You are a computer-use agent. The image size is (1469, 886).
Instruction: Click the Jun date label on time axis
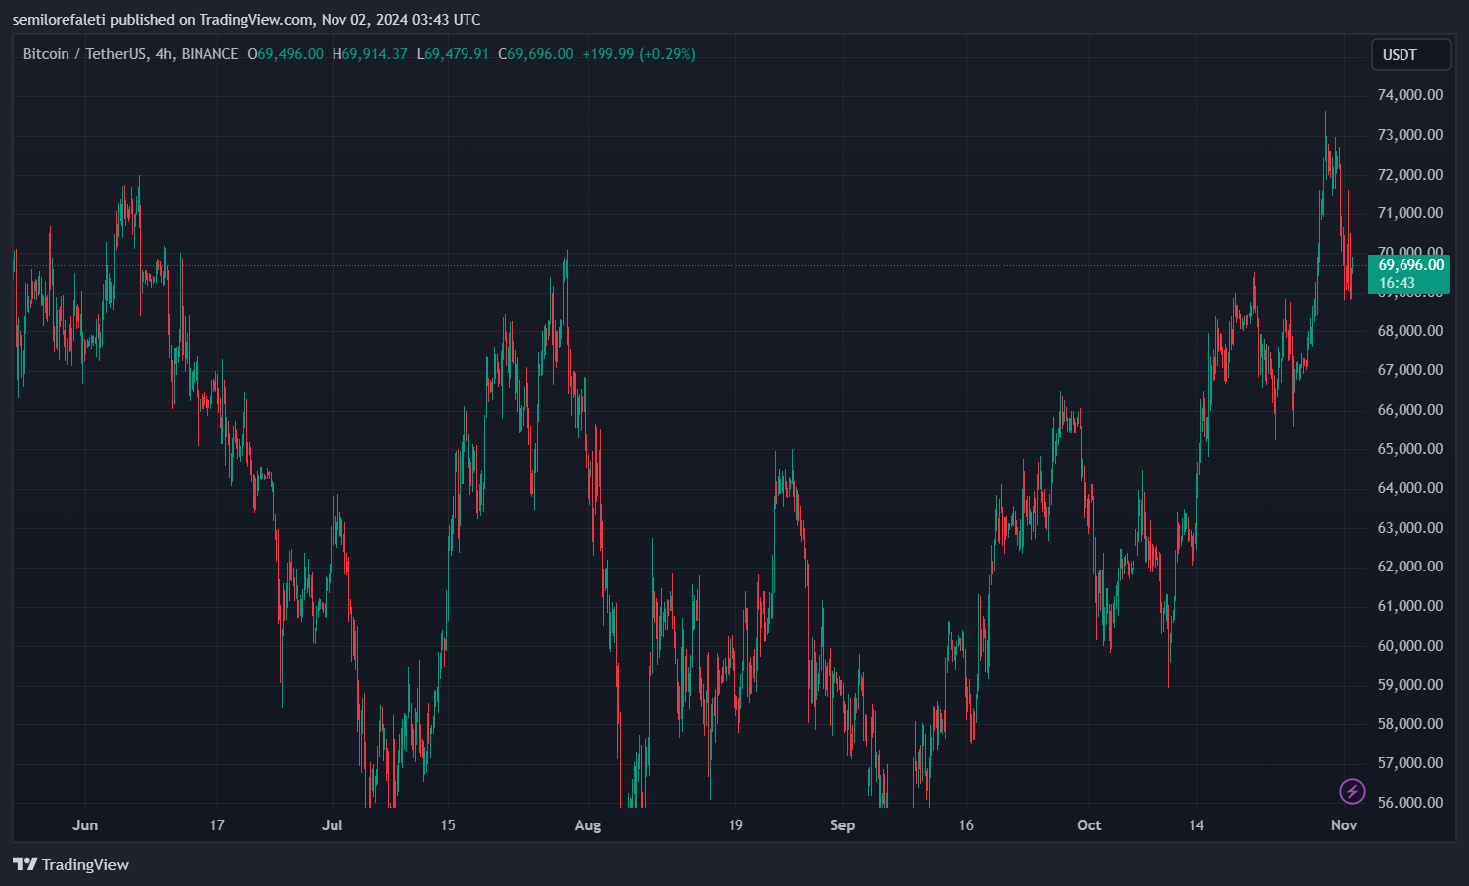click(85, 825)
